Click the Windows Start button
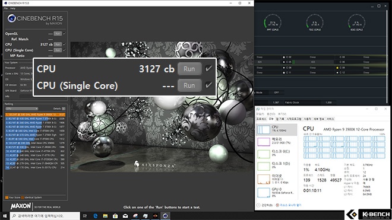 pyautogui.click(x=5, y=216)
